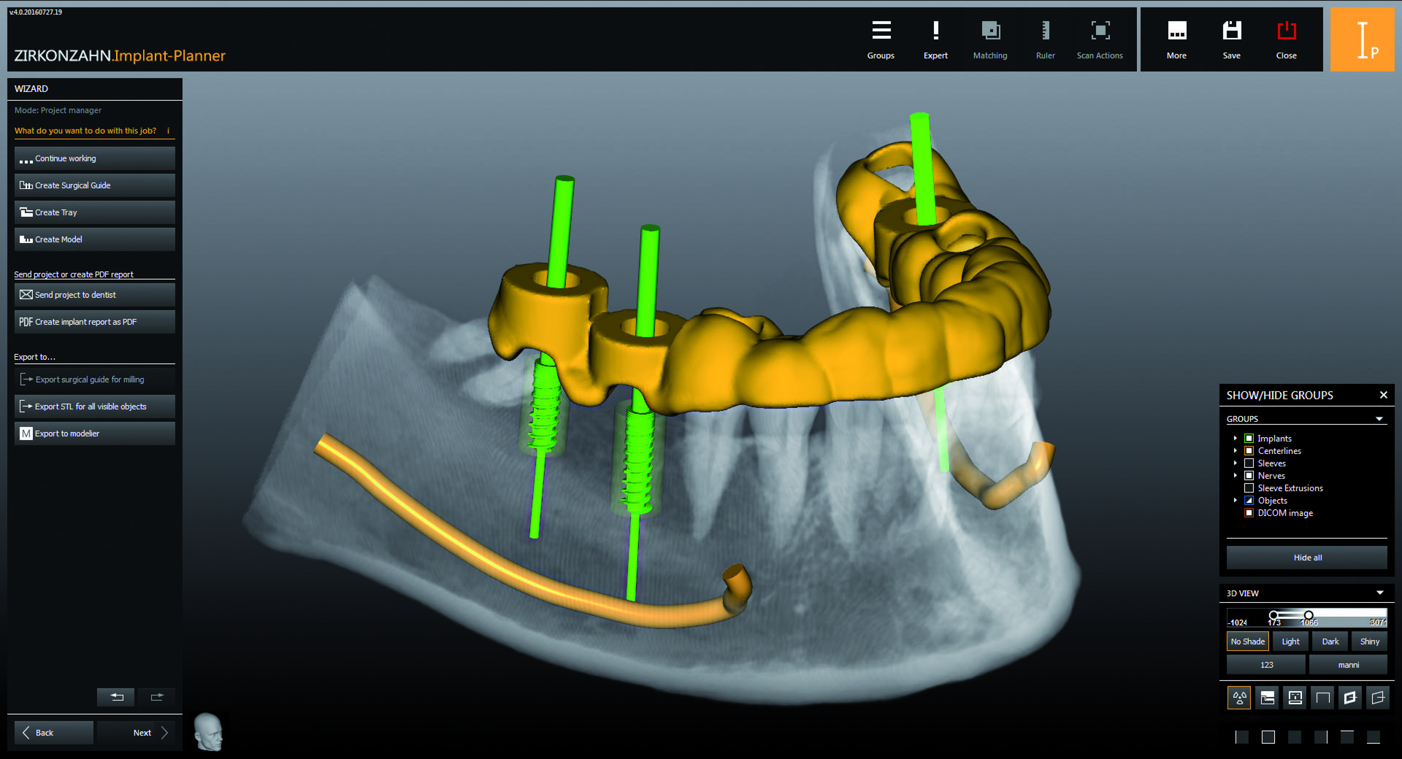
Task: Toggle Implants group visibility checkbox
Action: [x=1249, y=439]
